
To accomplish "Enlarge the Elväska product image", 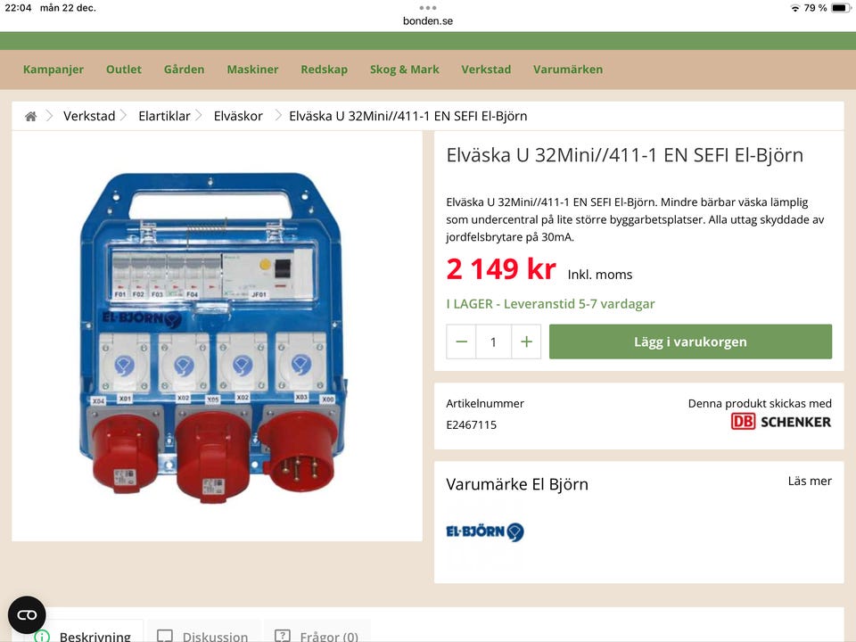I will tap(215, 334).
